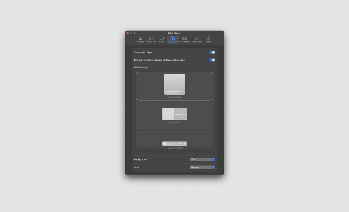Click the Mini player window title
Viewport: 349px width, 212px height.
click(174, 33)
